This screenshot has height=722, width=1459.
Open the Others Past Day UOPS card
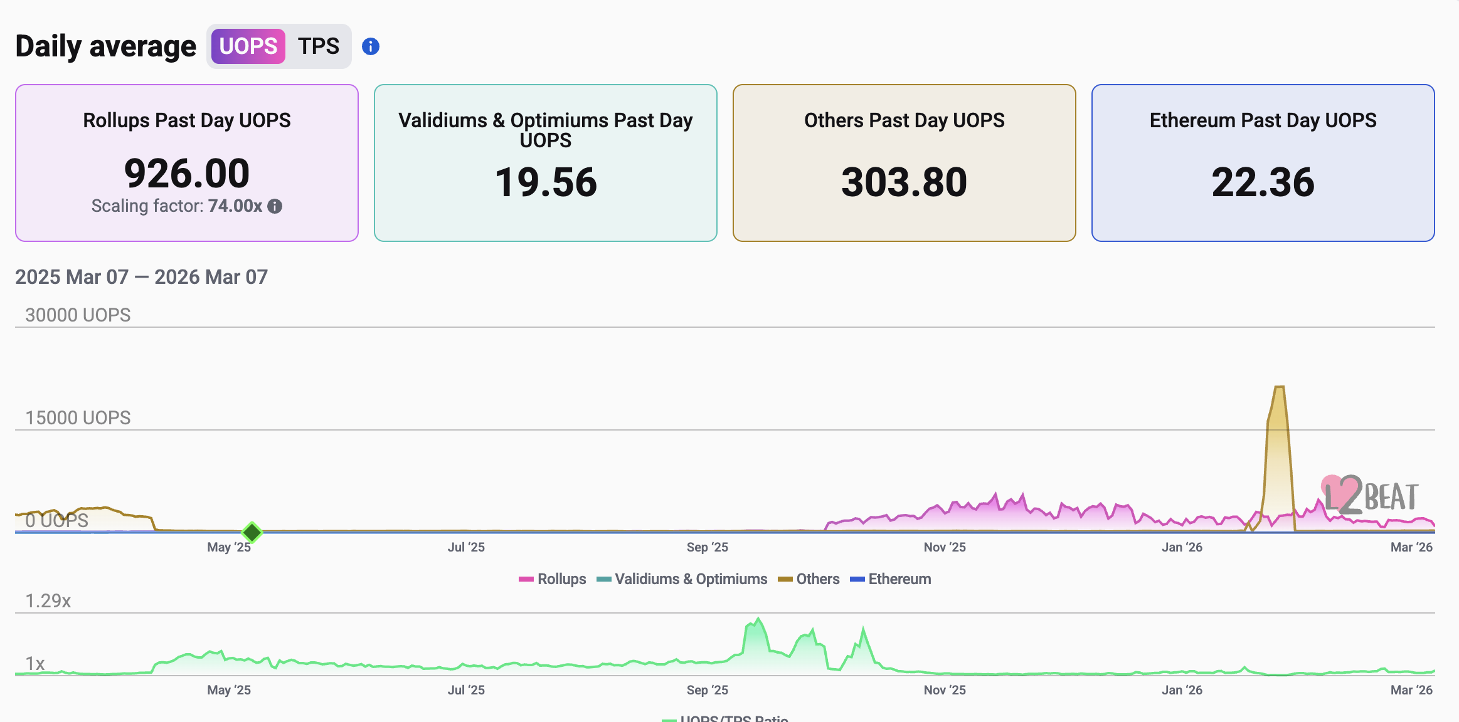pyautogui.click(x=903, y=162)
